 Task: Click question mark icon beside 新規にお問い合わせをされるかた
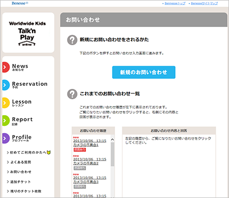(x=72, y=40)
